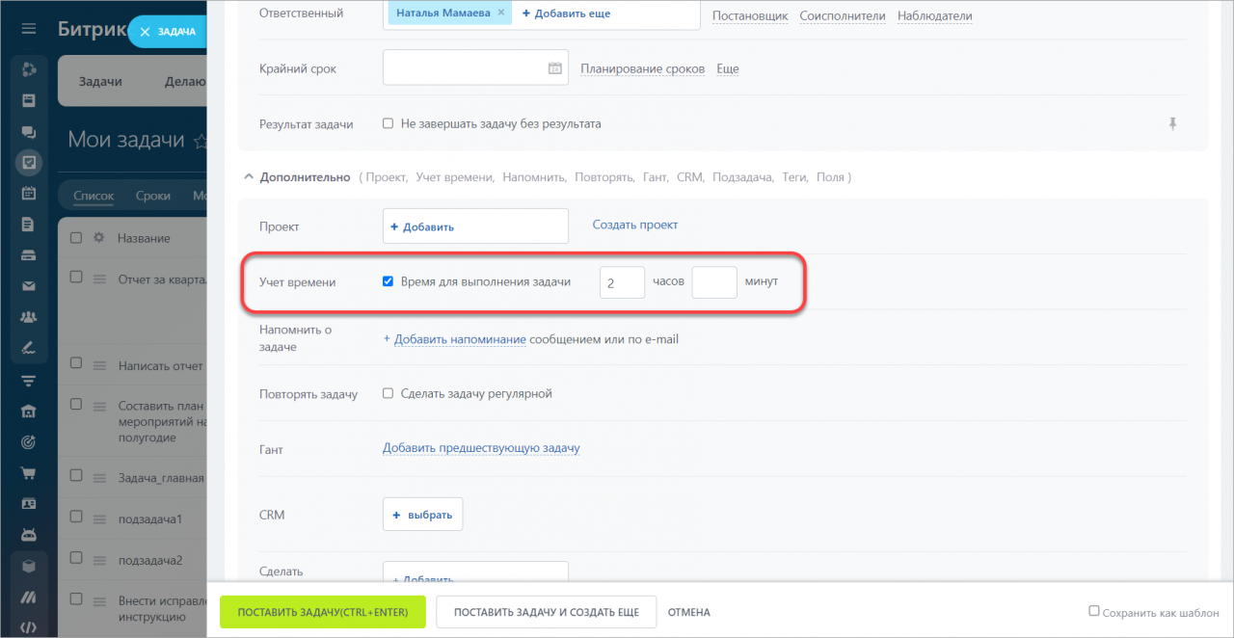Switch to Список view tab
The height and width of the screenshot is (638, 1234).
pyautogui.click(x=95, y=196)
